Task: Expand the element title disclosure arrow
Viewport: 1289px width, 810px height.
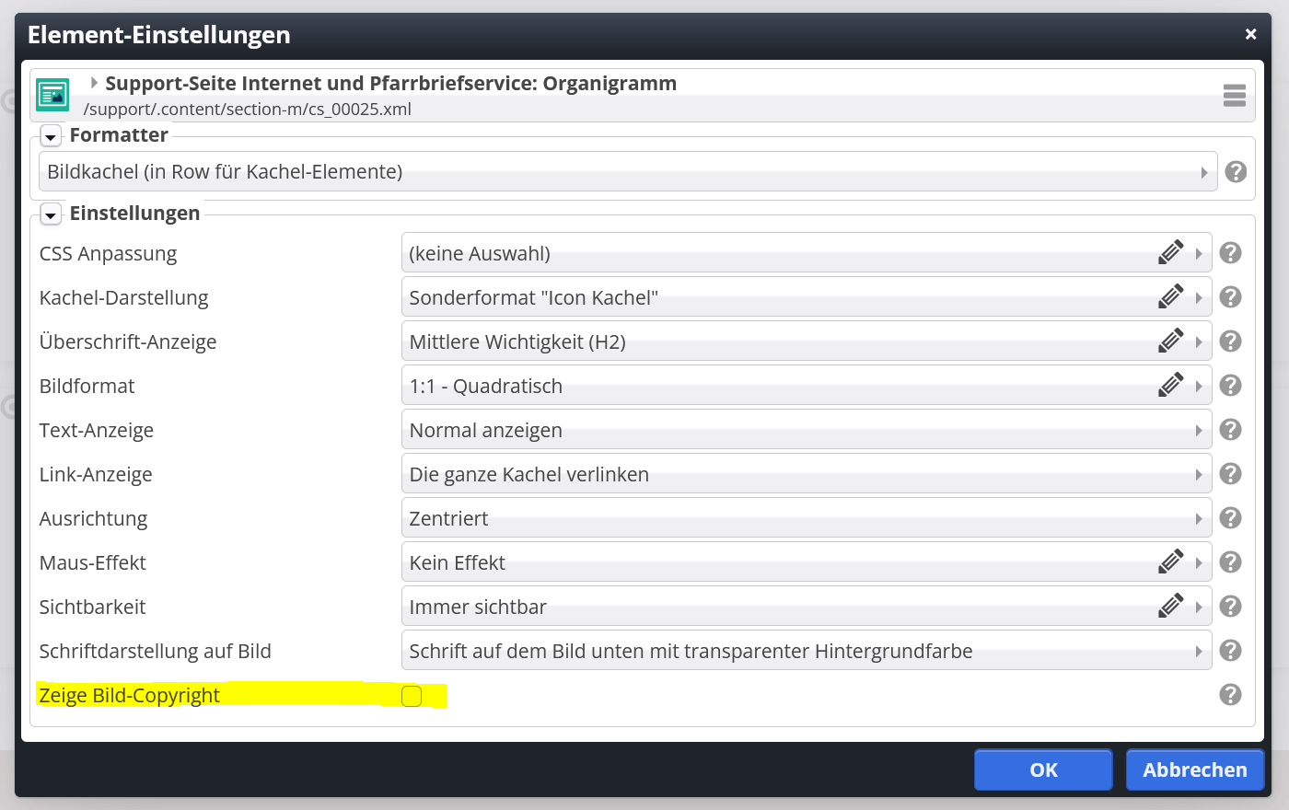Action: click(93, 83)
